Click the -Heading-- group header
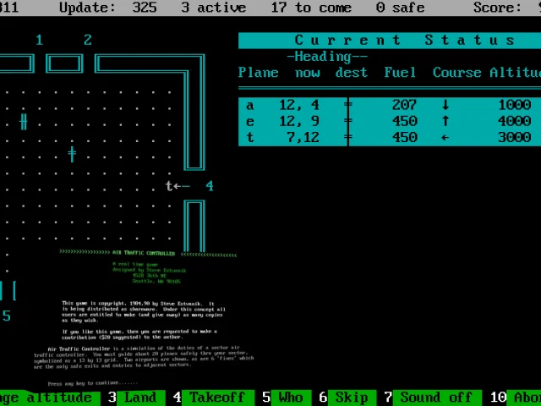Viewport: 541px width, 406px height. coord(327,57)
